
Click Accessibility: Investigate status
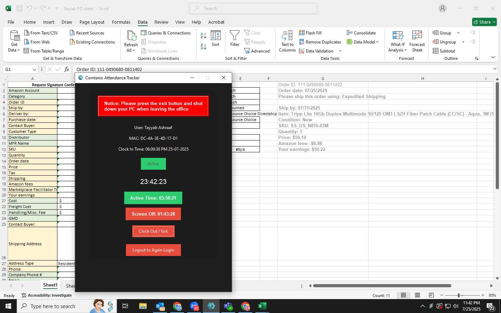click(47, 295)
